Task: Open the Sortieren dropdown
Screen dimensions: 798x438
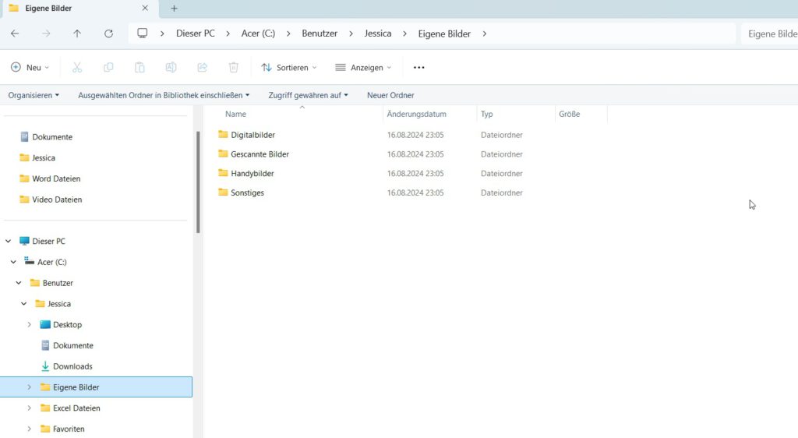Action: tap(288, 67)
